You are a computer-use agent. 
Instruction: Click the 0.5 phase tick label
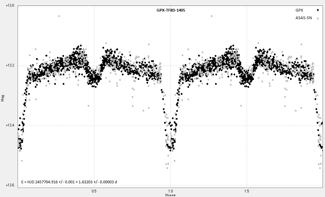(94, 191)
